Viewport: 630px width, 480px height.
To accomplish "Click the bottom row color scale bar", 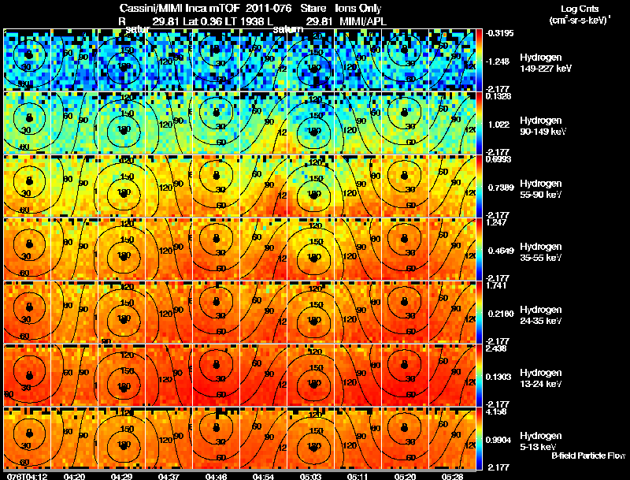I will (x=480, y=438).
